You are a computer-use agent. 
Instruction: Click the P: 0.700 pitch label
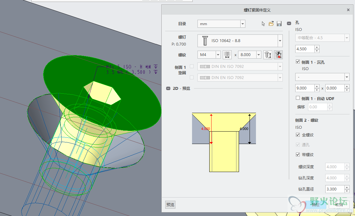click(179, 44)
